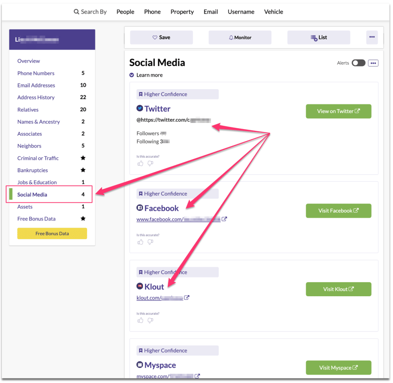Click the bell icon on Monitor

point(231,38)
